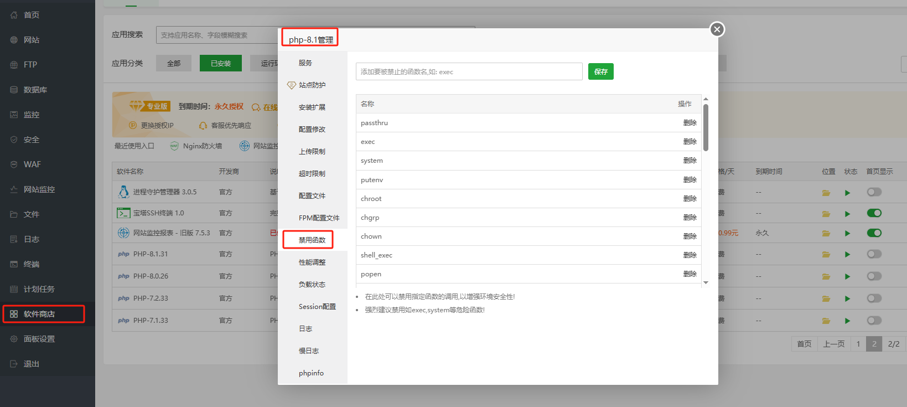Click the 首页 home icon in the sidebar

(14, 15)
